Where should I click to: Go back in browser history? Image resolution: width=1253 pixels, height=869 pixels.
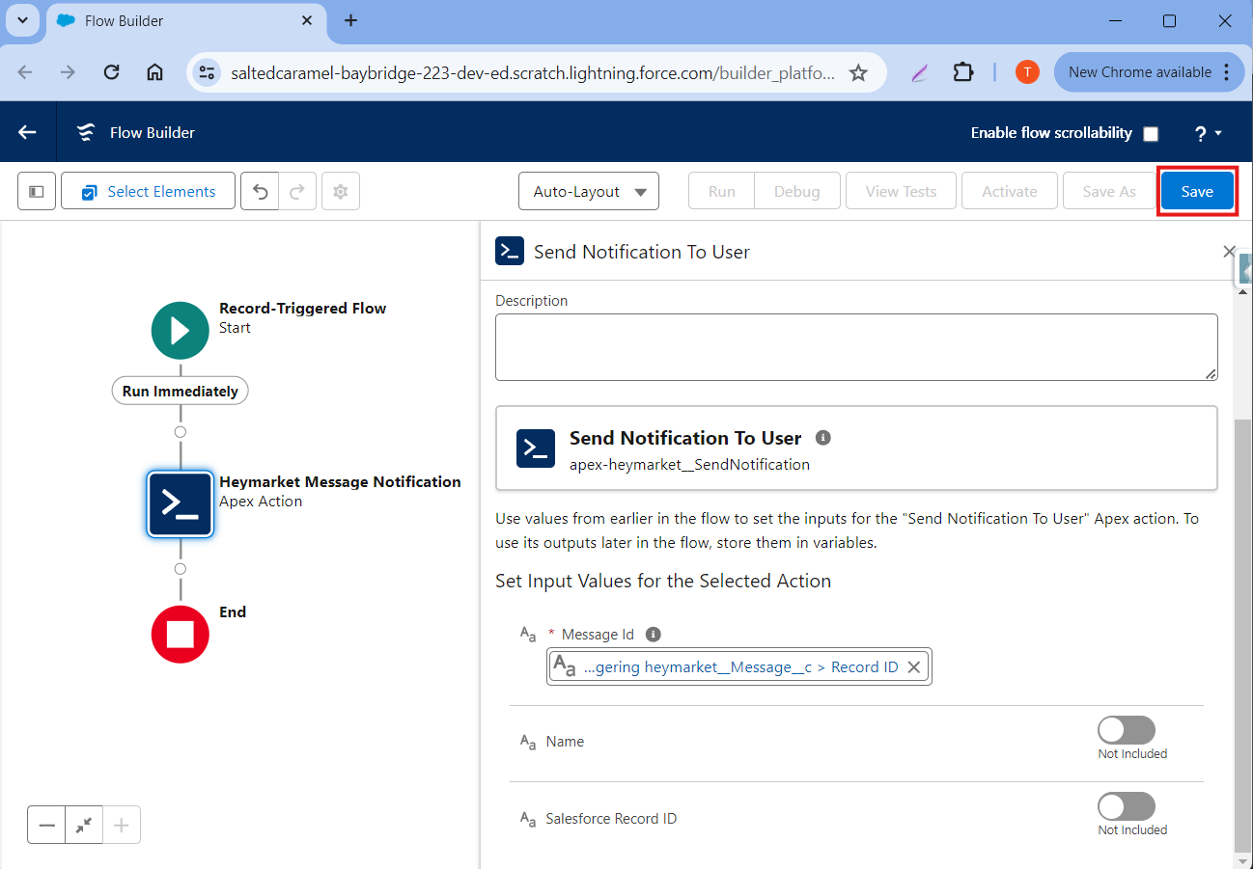click(x=25, y=72)
